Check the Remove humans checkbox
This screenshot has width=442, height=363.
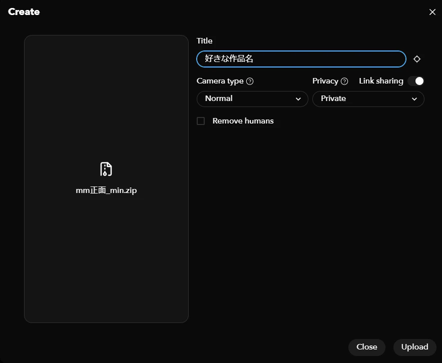pyautogui.click(x=201, y=121)
